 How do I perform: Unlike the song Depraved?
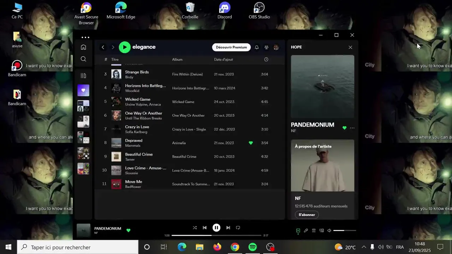click(x=251, y=143)
